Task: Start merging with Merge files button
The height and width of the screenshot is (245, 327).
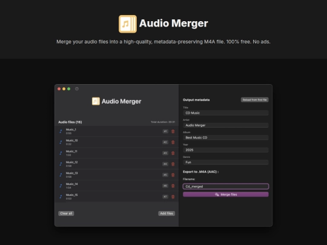Action: (226, 194)
